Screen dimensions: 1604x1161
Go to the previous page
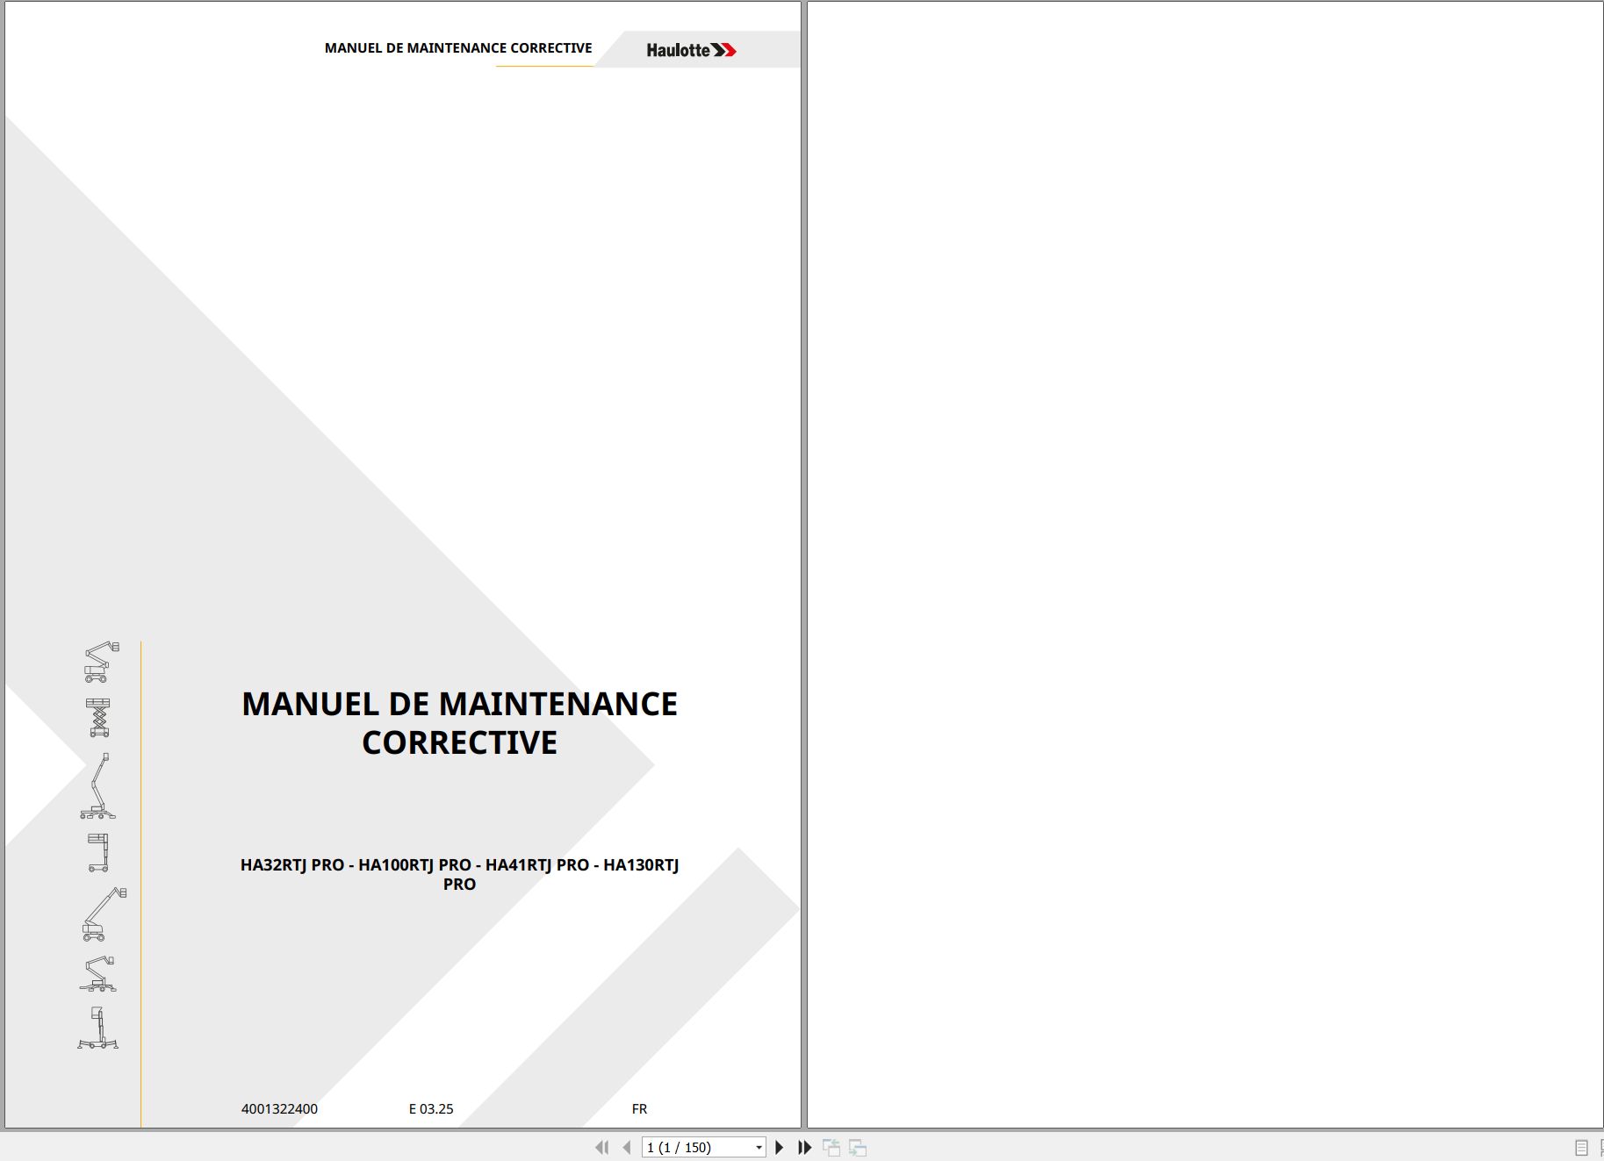tap(627, 1147)
